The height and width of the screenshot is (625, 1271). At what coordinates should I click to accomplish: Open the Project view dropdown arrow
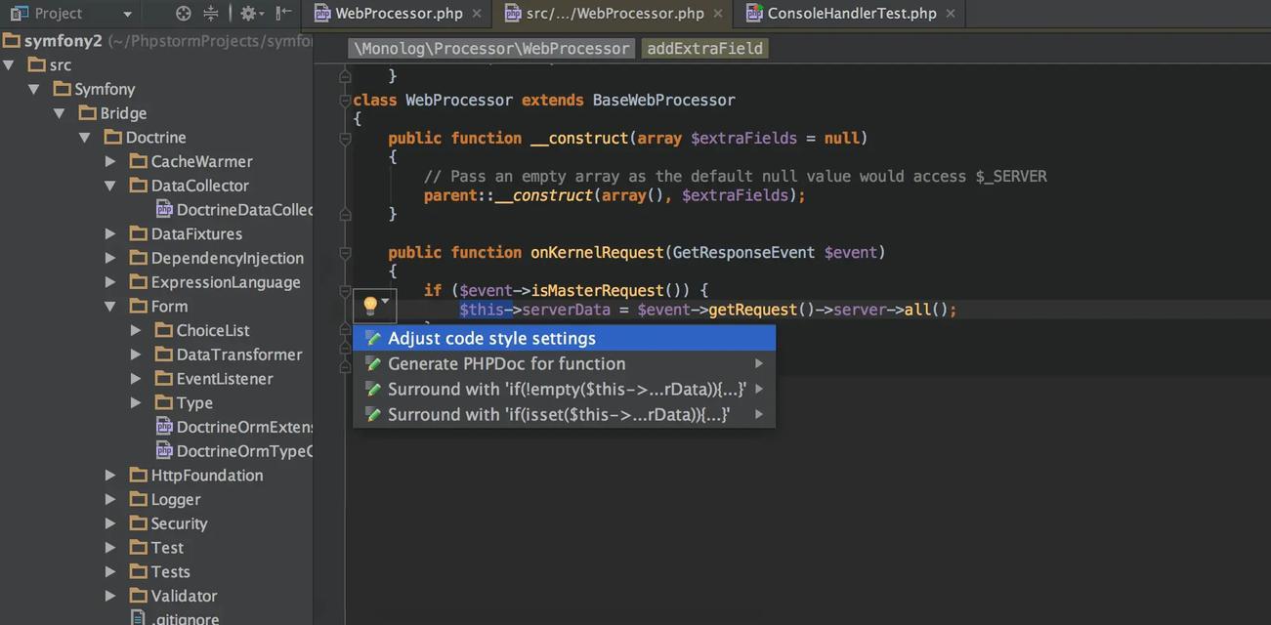point(127,14)
